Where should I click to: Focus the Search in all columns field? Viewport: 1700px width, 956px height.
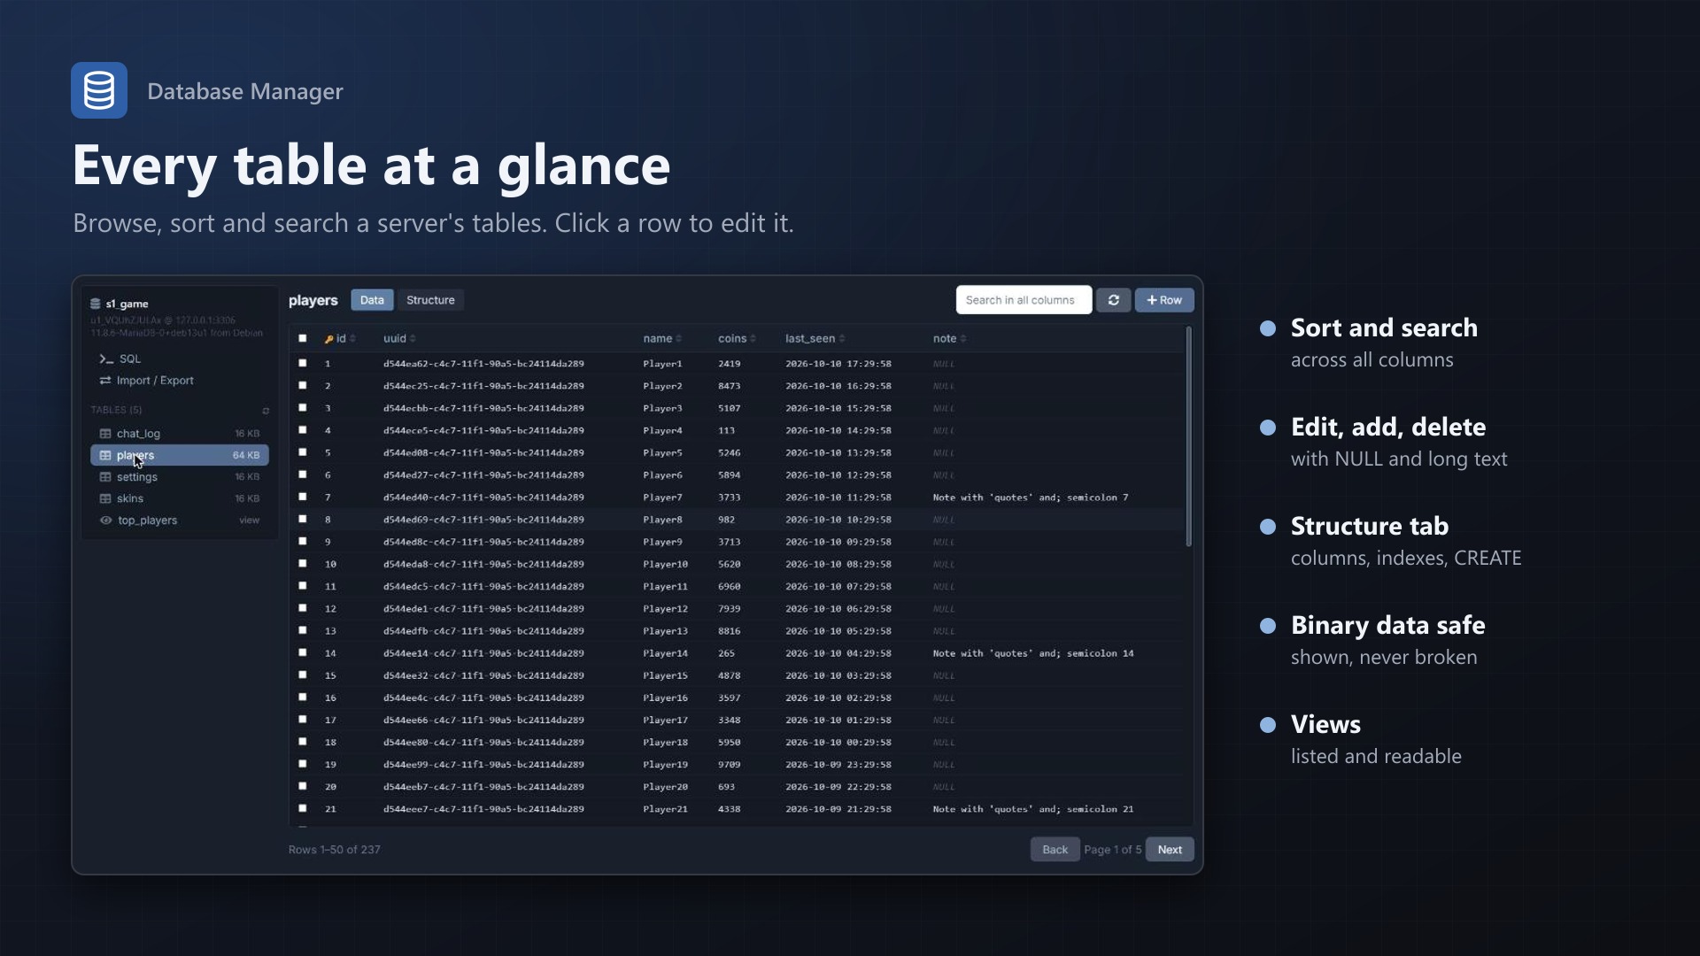click(1024, 300)
